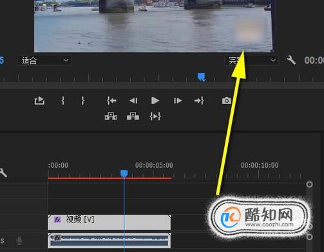Click the Extract button
324x252 pixels.
tap(133, 116)
